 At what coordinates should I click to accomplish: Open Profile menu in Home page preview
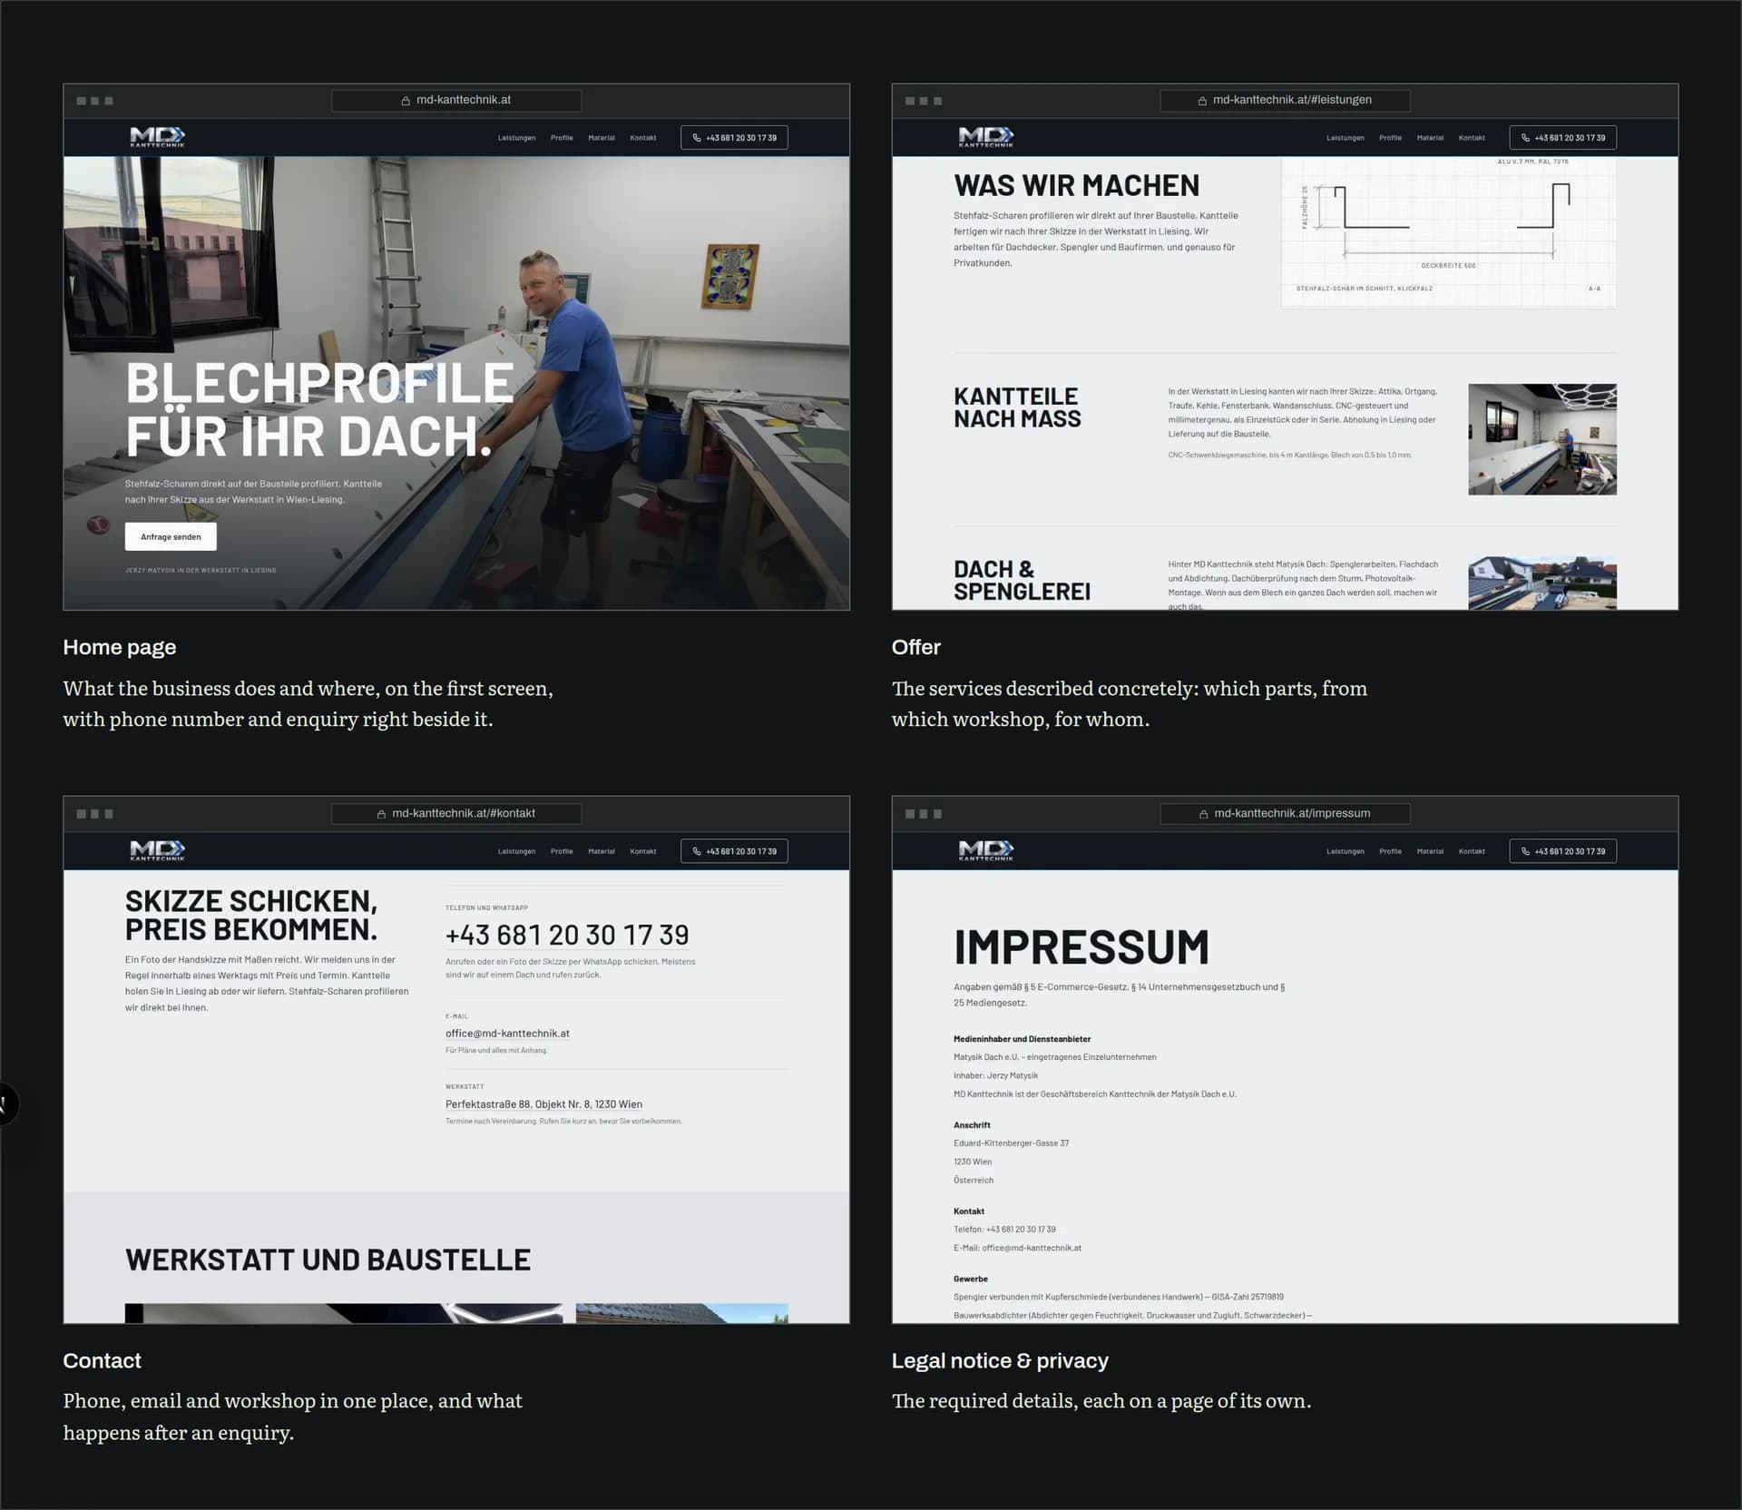pyautogui.click(x=562, y=138)
